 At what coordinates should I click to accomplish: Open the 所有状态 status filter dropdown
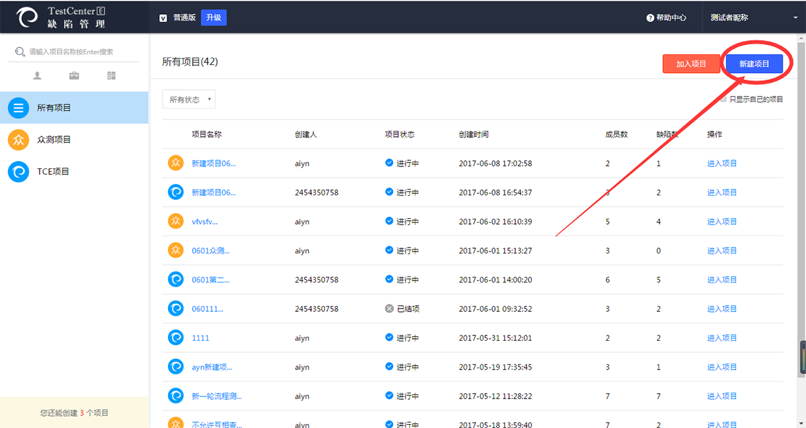point(189,100)
